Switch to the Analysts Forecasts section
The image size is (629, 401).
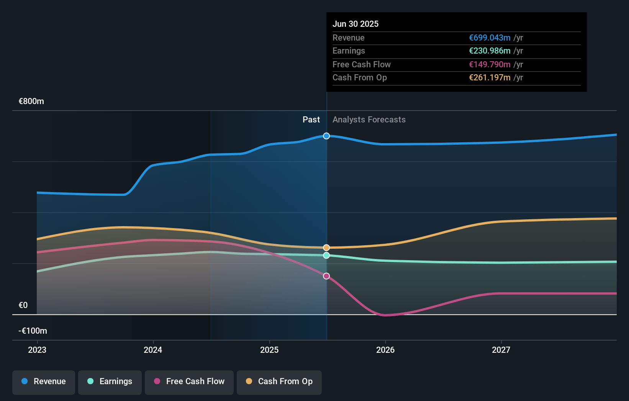click(x=369, y=119)
